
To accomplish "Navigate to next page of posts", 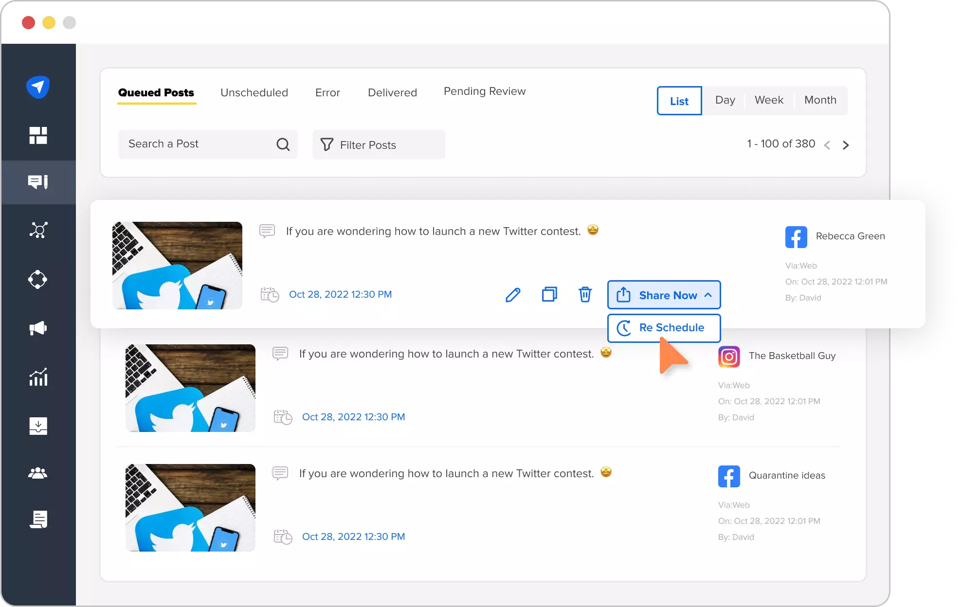I will (845, 144).
